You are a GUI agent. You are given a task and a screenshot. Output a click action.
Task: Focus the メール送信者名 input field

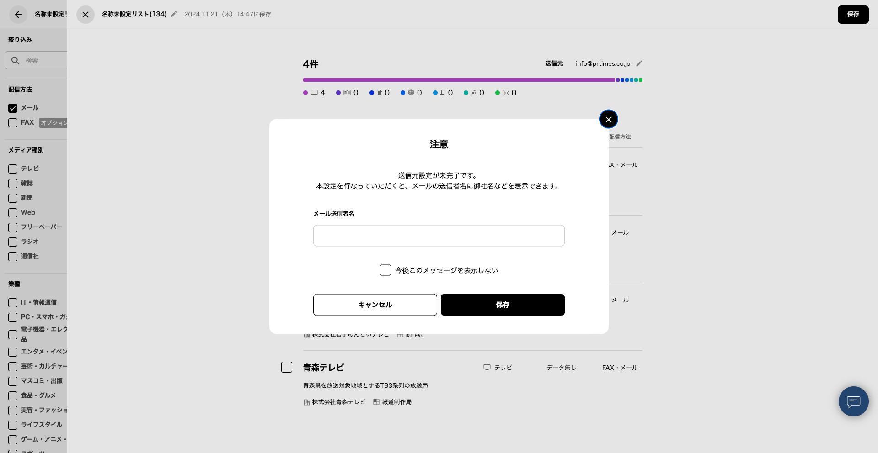(x=439, y=236)
